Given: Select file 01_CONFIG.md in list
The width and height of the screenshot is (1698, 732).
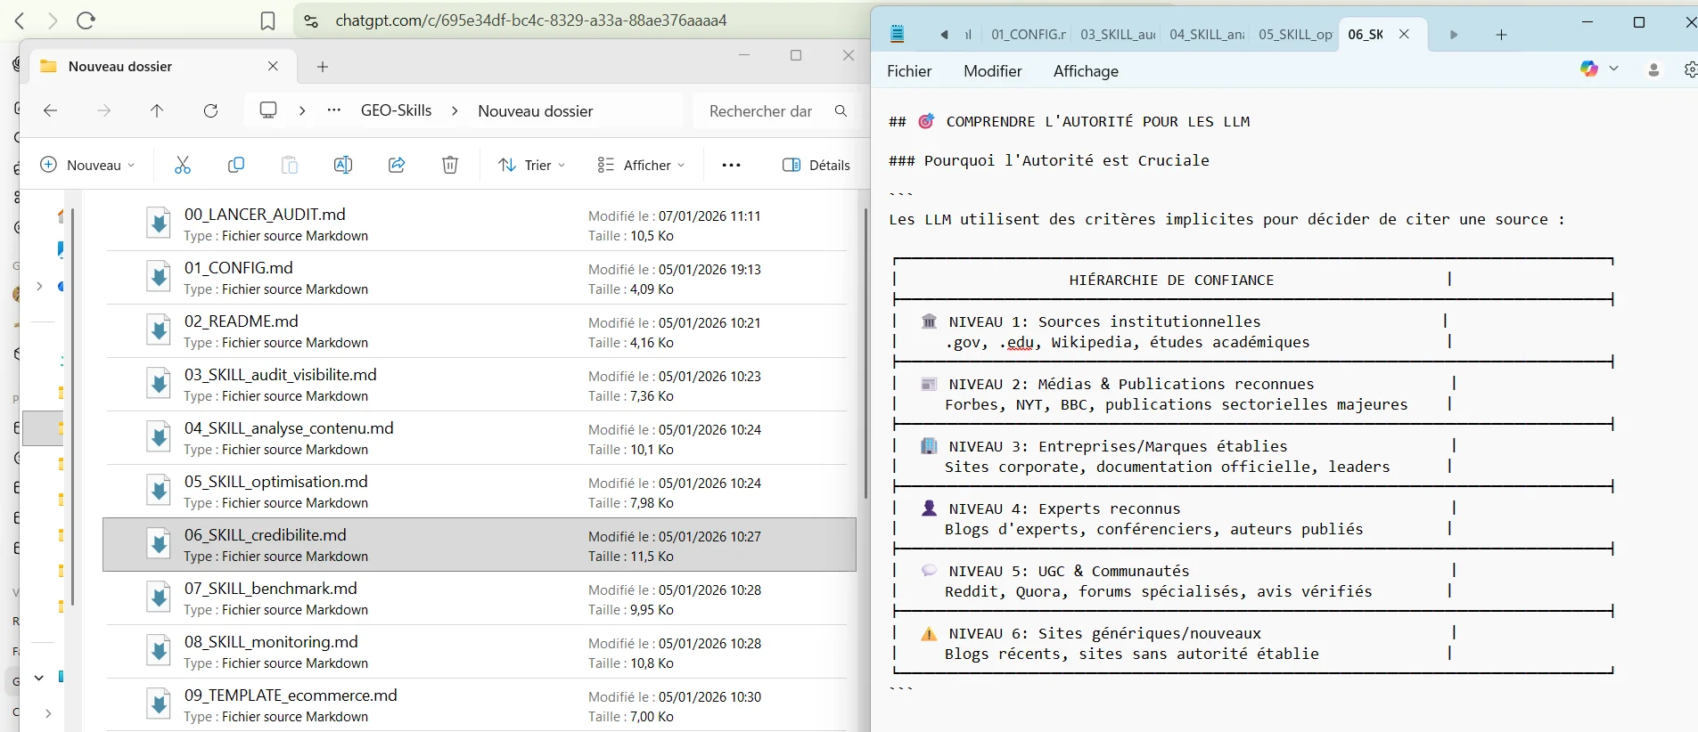Looking at the screenshot, I should [x=480, y=277].
